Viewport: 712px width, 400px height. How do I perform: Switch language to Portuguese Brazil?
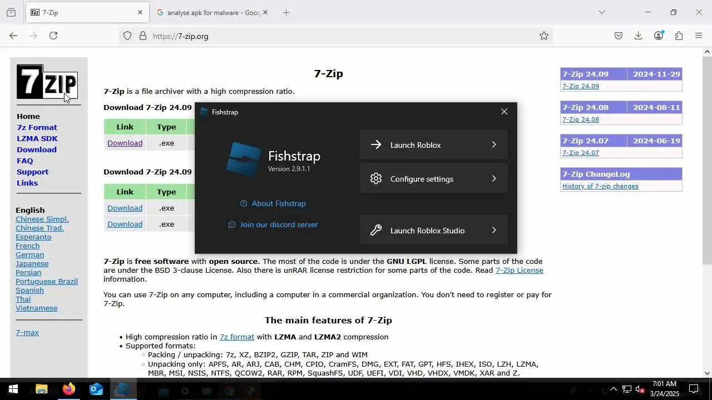(x=47, y=281)
